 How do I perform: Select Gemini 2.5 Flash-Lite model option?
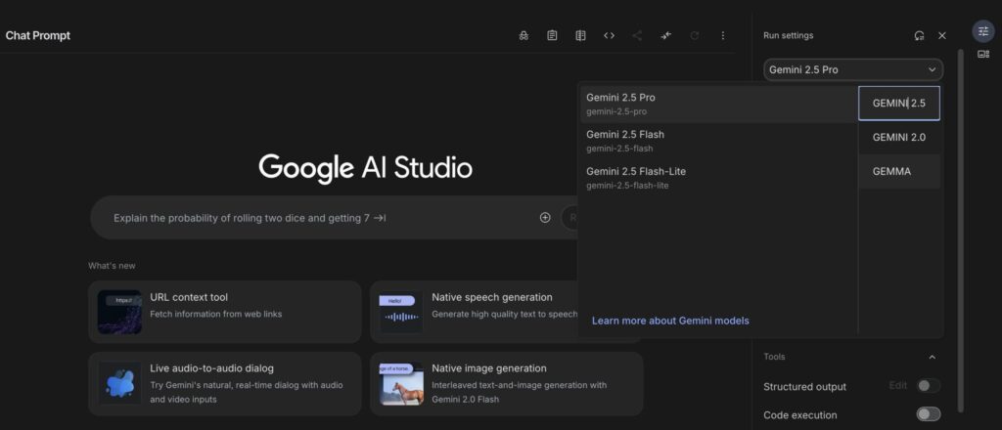point(718,178)
